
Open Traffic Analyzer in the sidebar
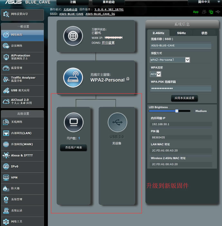click(22, 79)
